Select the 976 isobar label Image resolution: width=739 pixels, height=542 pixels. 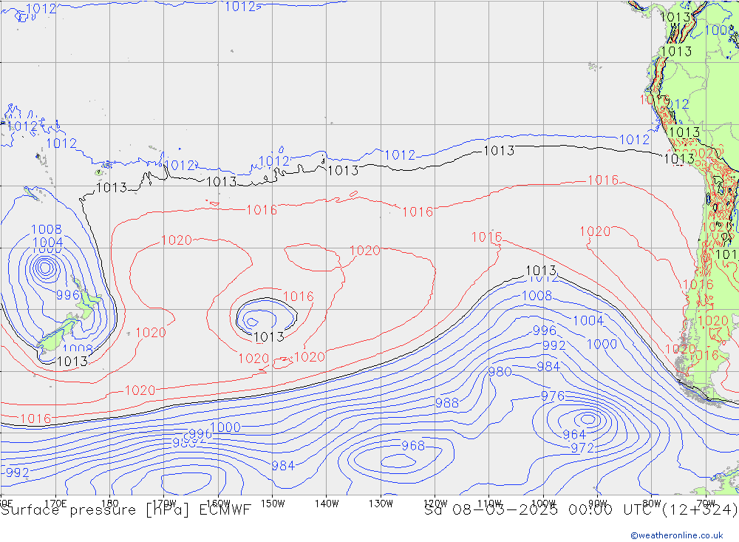[x=552, y=396]
